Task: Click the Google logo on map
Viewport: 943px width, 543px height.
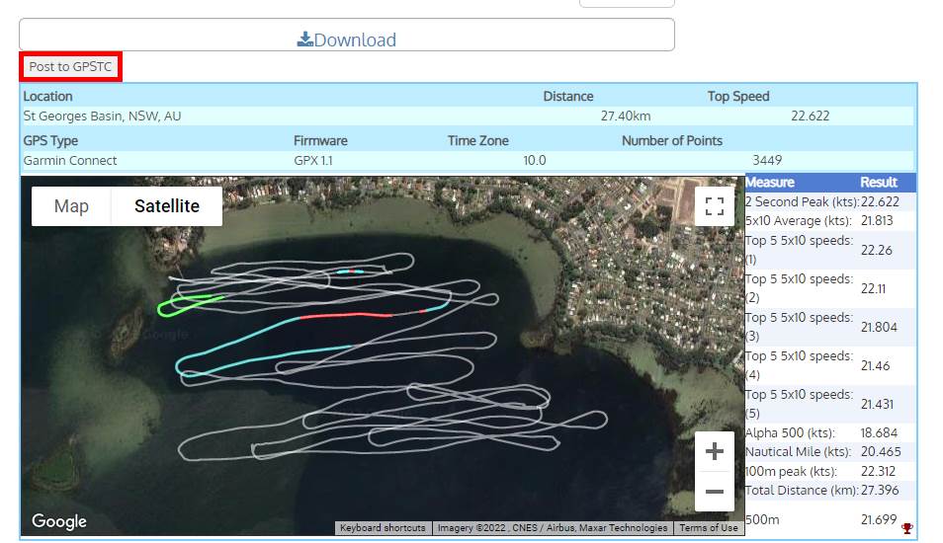Action: pyautogui.click(x=58, y=521)
